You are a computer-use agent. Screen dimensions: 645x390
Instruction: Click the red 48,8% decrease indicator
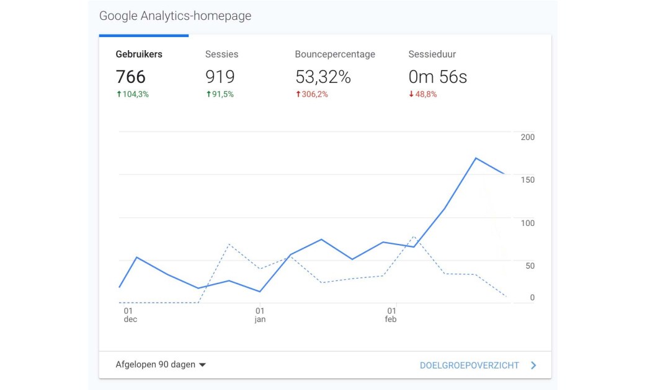point(423,95)
